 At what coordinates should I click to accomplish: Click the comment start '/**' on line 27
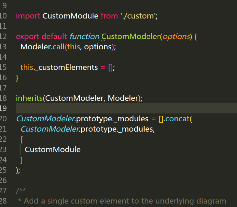21,190
